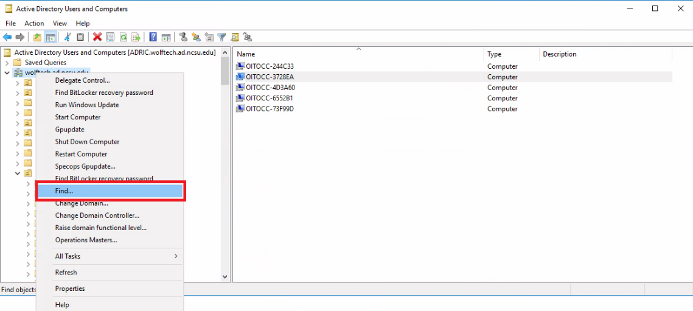Click the blue Help question mark icon
693x311 pixels.
pos(153,37)
